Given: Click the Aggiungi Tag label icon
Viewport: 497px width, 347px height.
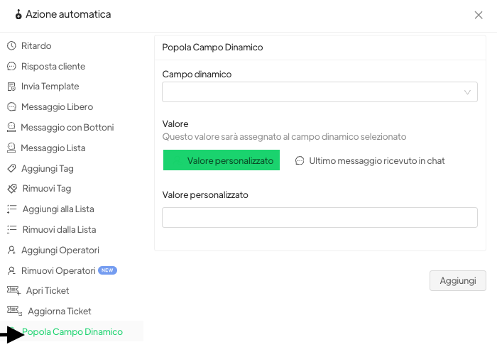Looking at the screenshot, I should [x=11, y=168].
